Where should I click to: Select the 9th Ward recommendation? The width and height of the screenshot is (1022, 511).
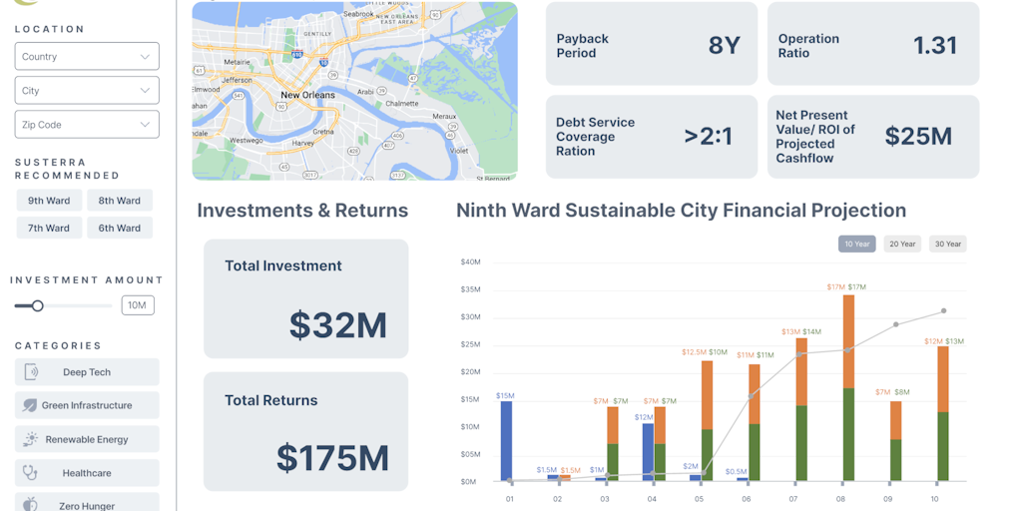click(x=49, y=200)
